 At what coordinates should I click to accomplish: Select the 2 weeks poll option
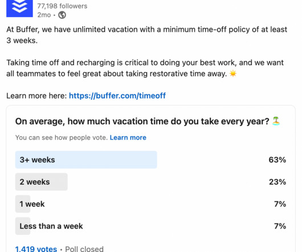pyautogui.click(x=150, y=182)
